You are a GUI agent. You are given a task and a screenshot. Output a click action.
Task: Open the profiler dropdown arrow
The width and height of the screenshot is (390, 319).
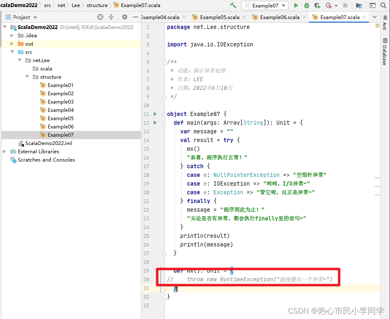(336, 5)
